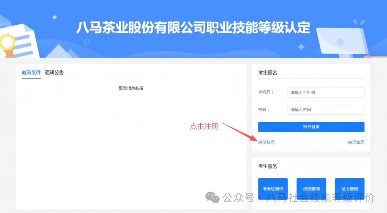Viewport: 387px width, 213px height.
Task: Open the 通知公告 tab
Action: 54,73
